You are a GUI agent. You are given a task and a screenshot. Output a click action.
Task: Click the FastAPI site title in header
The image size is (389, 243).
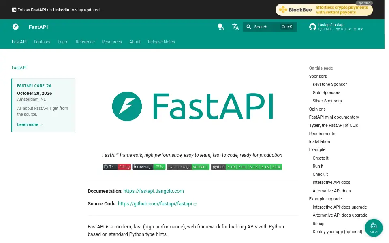[x=38, y=27]
